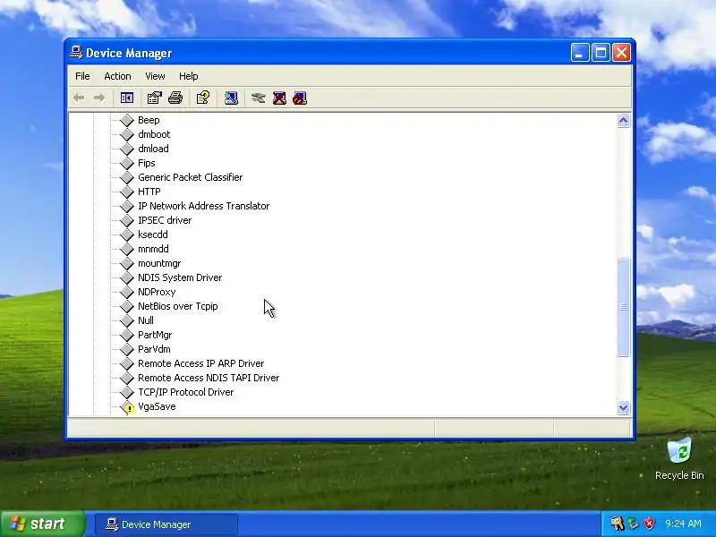
Task: Click the Forward arrow toolbar icon
Action: [99, 98]
